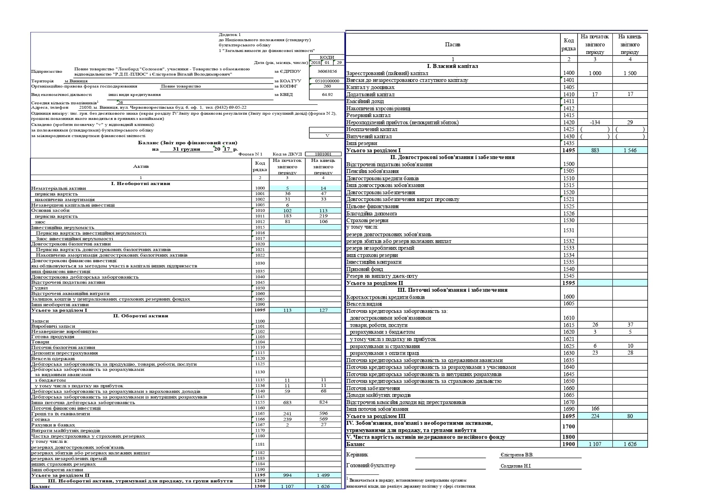Click the КОДИ header cell
The height and width of the screenshot is (496, 702).
pos(327,57)
